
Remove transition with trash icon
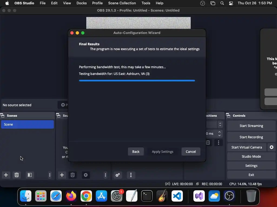point(208,143)
